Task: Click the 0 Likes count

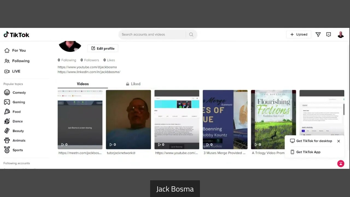Action: 109,60
